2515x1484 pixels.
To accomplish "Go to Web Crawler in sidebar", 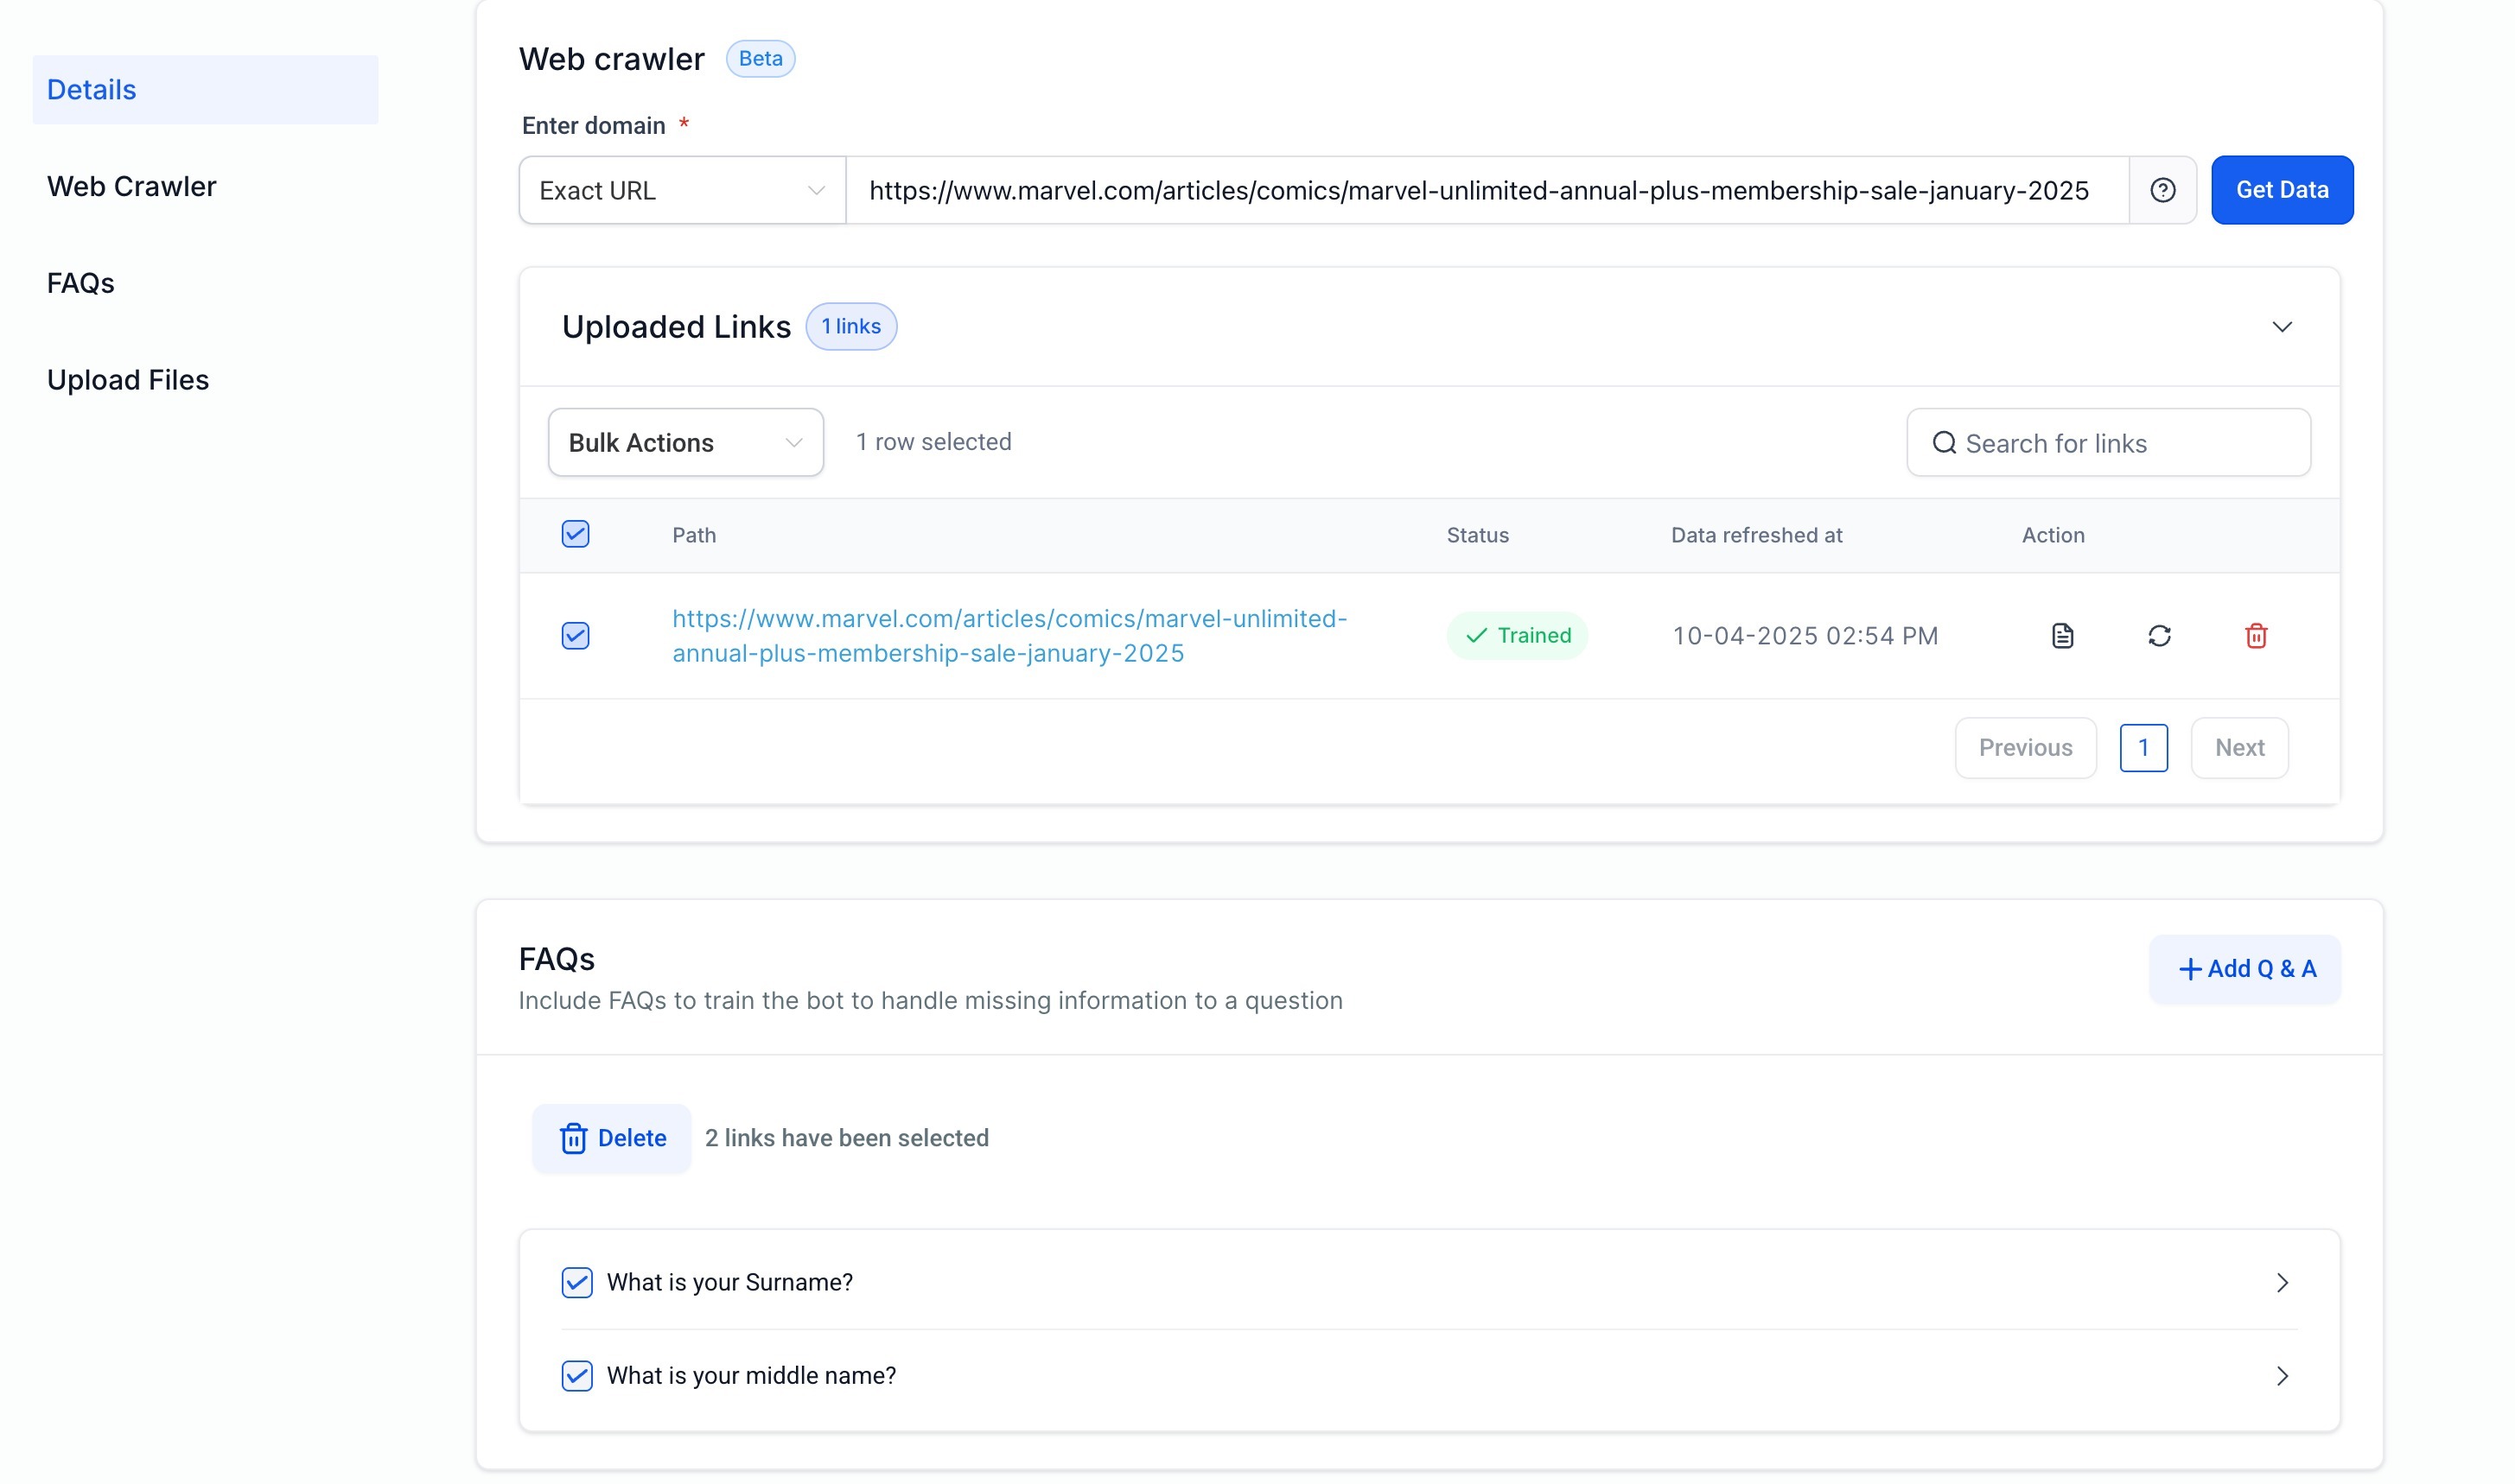I will point(132,187).
